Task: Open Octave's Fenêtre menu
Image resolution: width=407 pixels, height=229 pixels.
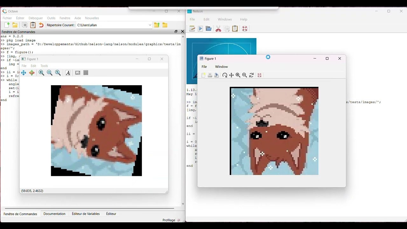Action: point(65,18)
